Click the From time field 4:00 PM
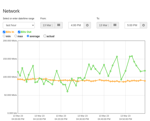Viewport: 150px width, 121px height. tap(76, 25)
